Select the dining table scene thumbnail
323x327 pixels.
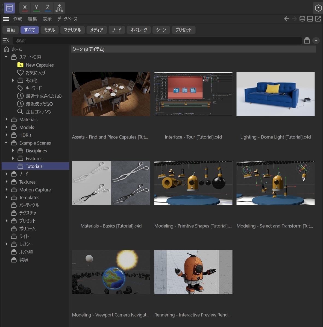click(x=111, y=94)
